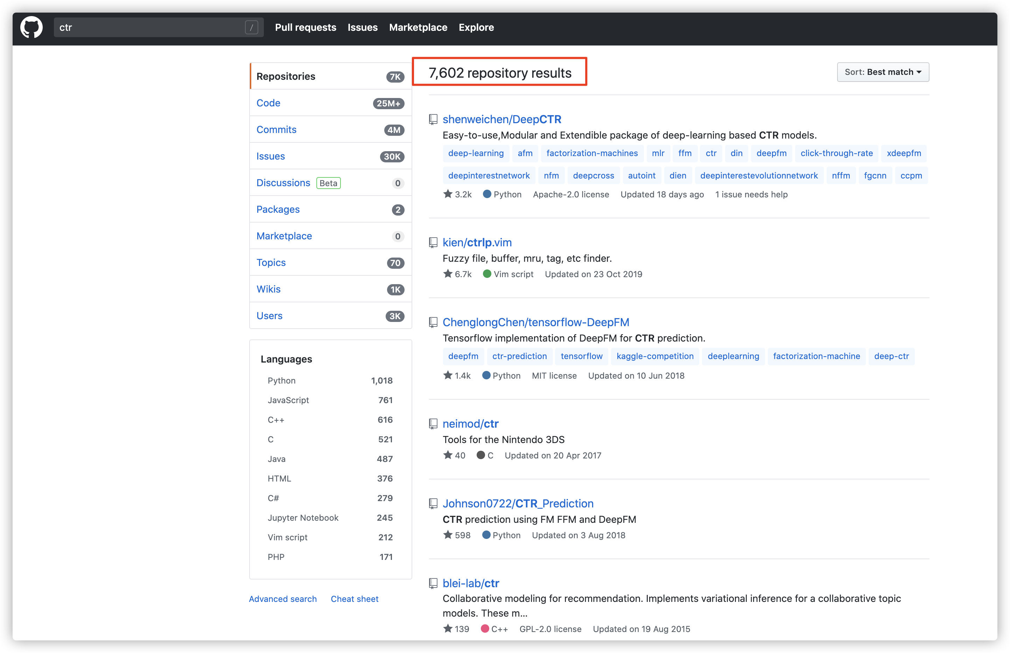
Task: Filter results by PHP language
Action: pyautogui.click(x=330, y=557)
